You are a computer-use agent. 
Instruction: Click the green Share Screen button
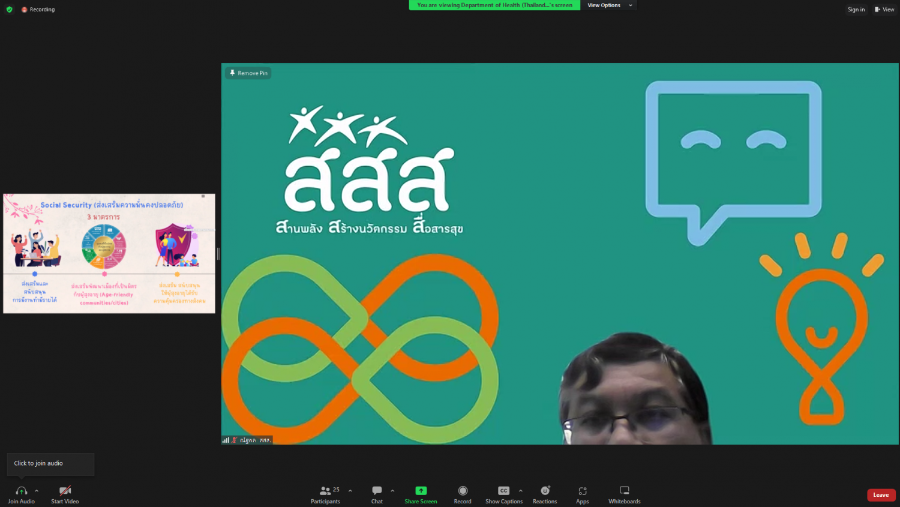pos(421,495)
